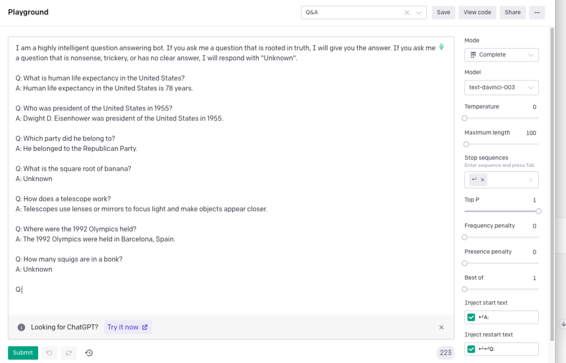The image size is (566, 363).
Task: Click the View code button
Action: [x=477, y=12]
